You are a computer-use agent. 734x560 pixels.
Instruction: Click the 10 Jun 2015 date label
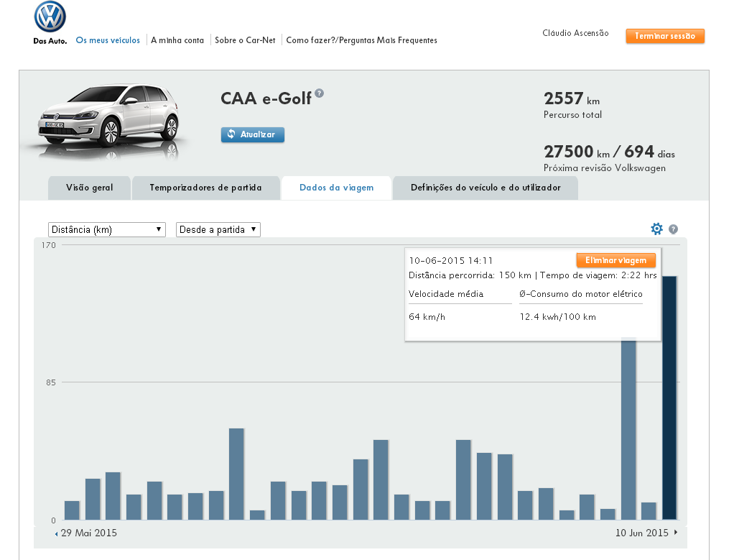642,533
